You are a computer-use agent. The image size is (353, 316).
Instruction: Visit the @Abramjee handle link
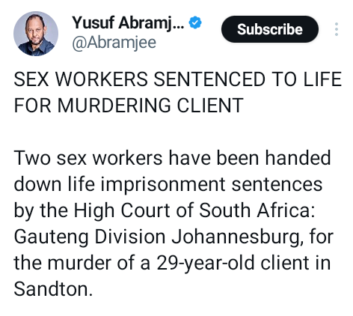click(x=114, y=43)
